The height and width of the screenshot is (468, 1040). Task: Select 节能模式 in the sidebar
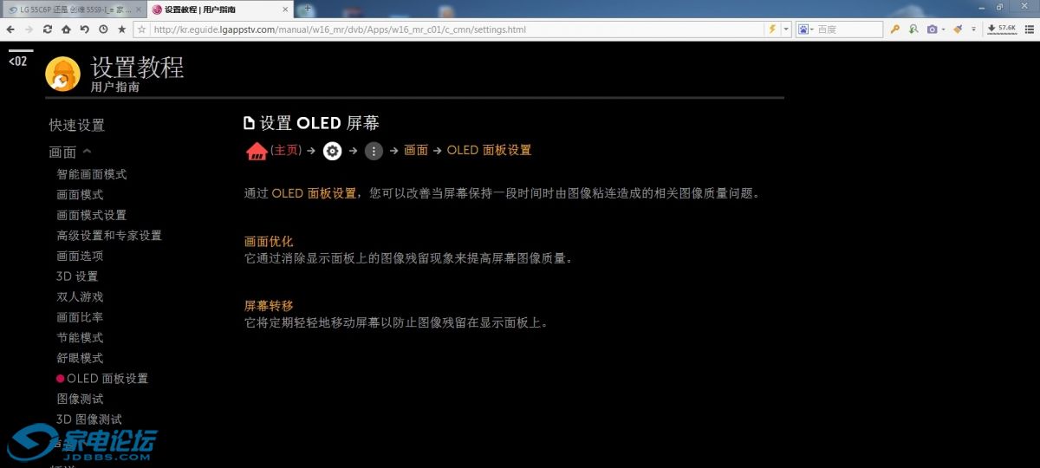click(80, 337)
